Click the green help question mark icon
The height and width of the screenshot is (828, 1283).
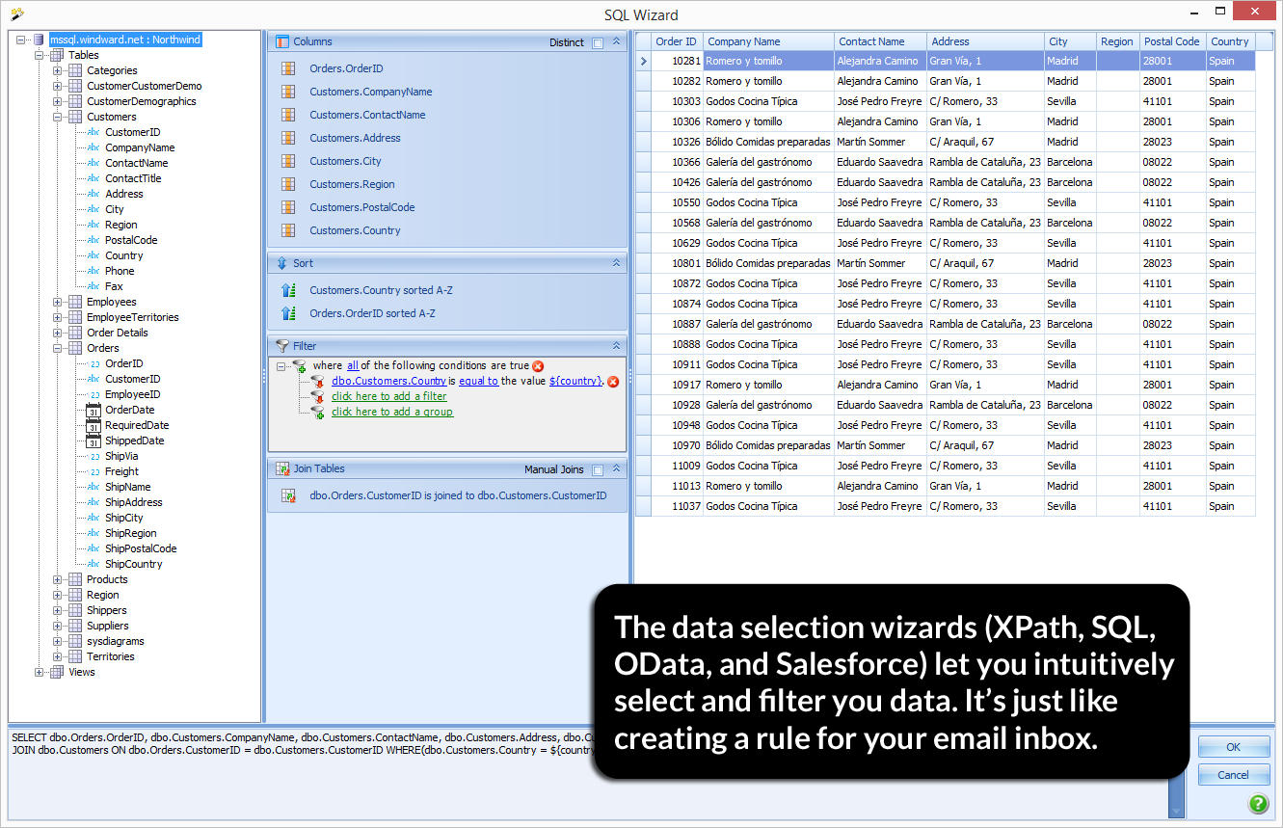pos(1258,803)
